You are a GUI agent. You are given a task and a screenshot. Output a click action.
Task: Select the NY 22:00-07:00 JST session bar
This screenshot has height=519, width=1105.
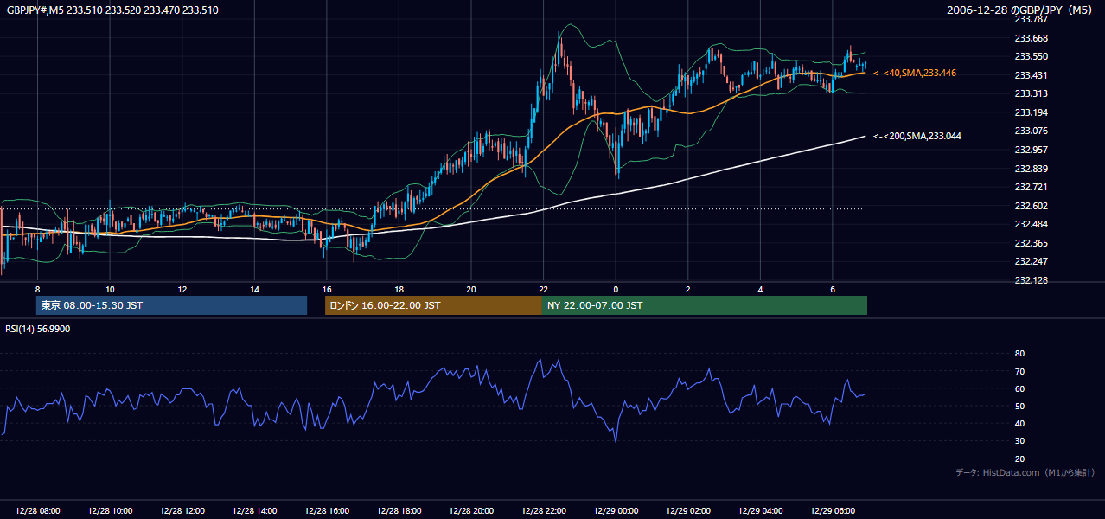pyautogui.click(x=704, y=305)
